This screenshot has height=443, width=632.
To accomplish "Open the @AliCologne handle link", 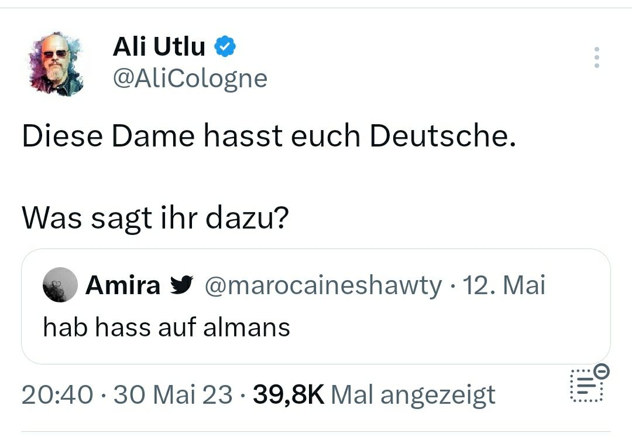I will coord(190,78).
